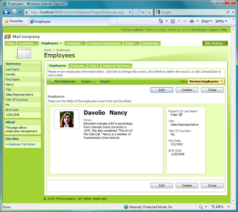Image resolution: width=238 pixels, height=212 pixels.
Task: Open the Employees navigation menu
Action: pos(52,43)
